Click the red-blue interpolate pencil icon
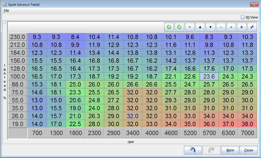Viewport: 261px width, 158px height. pyautogui.click(x=252, y=27)
